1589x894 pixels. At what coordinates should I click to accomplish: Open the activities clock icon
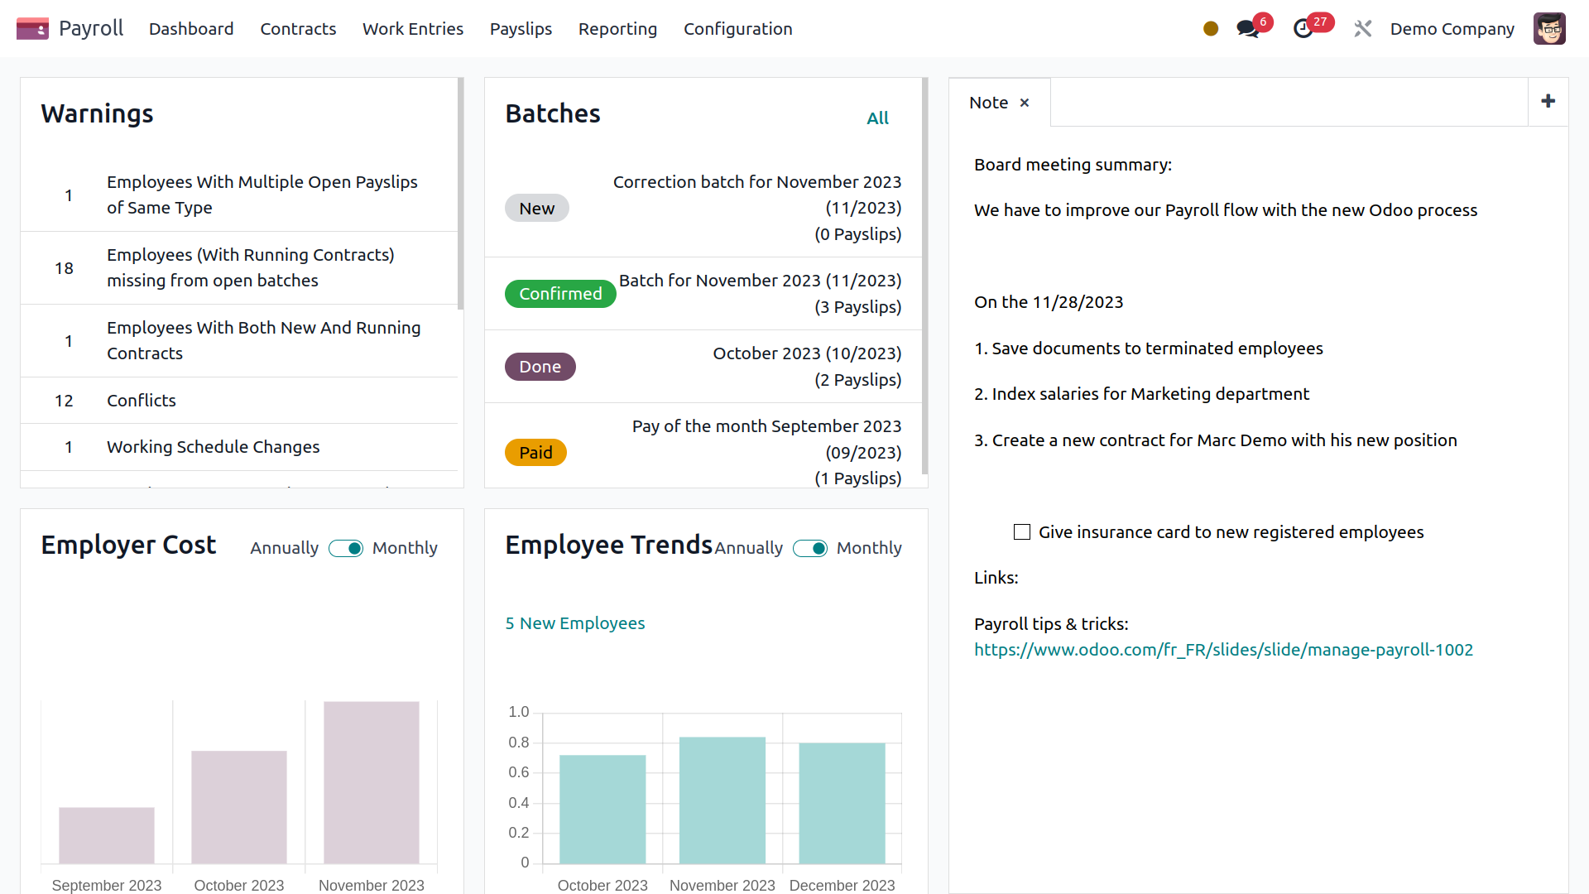(1303, 29)
